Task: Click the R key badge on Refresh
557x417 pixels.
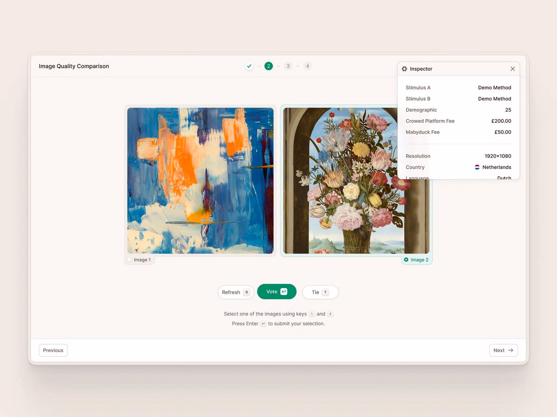Action: (x=246, y=292)
